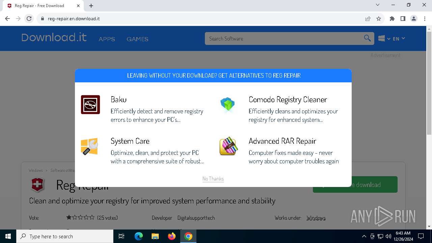
Task: Click the Advanced RAR Repair description text
Action: (294, 157)
